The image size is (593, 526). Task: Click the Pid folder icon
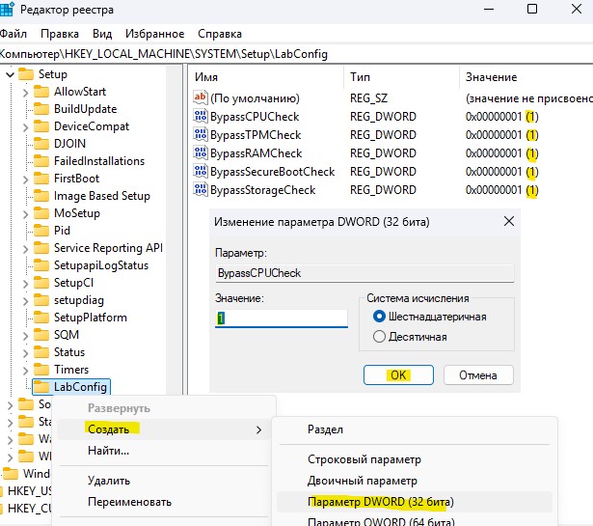coord(41,231)
